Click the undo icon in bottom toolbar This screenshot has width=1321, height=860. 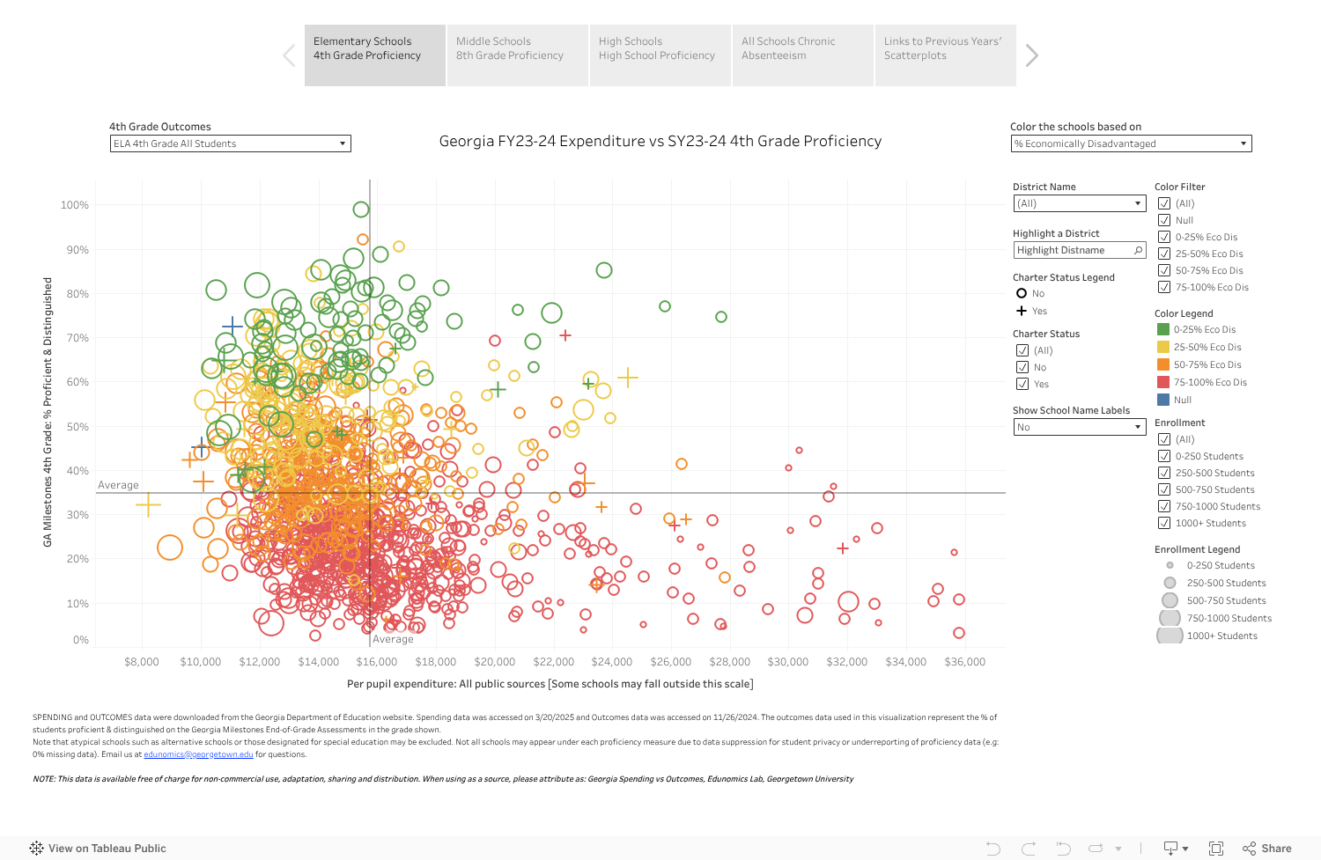[x=993, y=849]
